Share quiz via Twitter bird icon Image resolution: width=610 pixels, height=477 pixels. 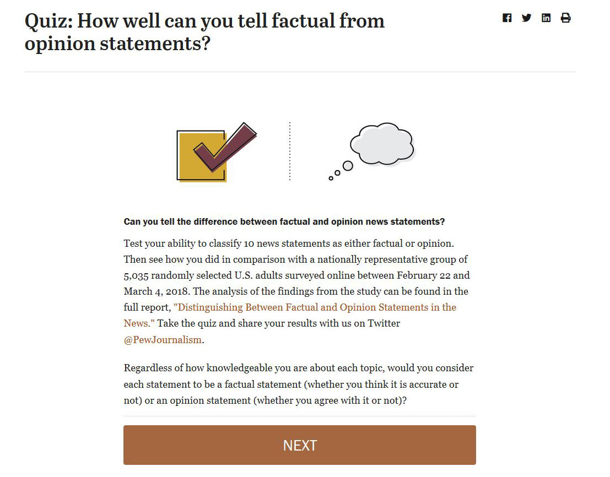[526, 18]
